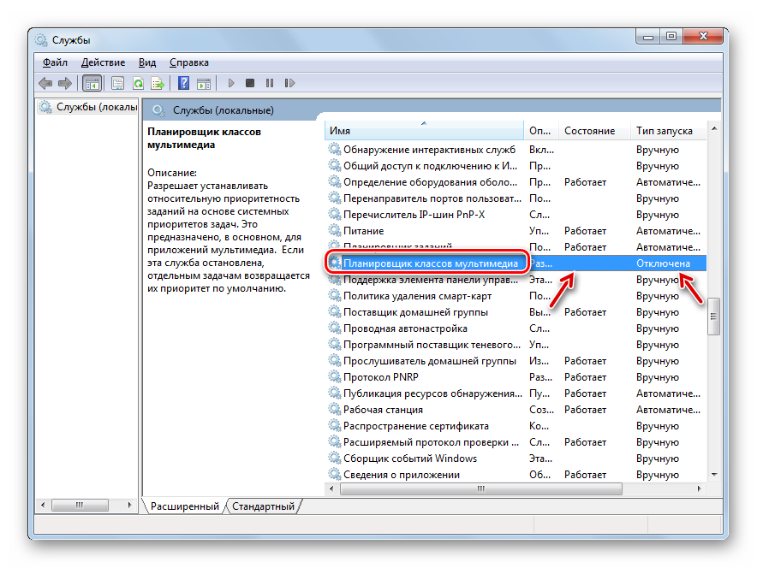Click the gear icon of Политика удаления смарт-карт
The height and width of the screenshot is (568, 757).
click(x=335, y=296)
